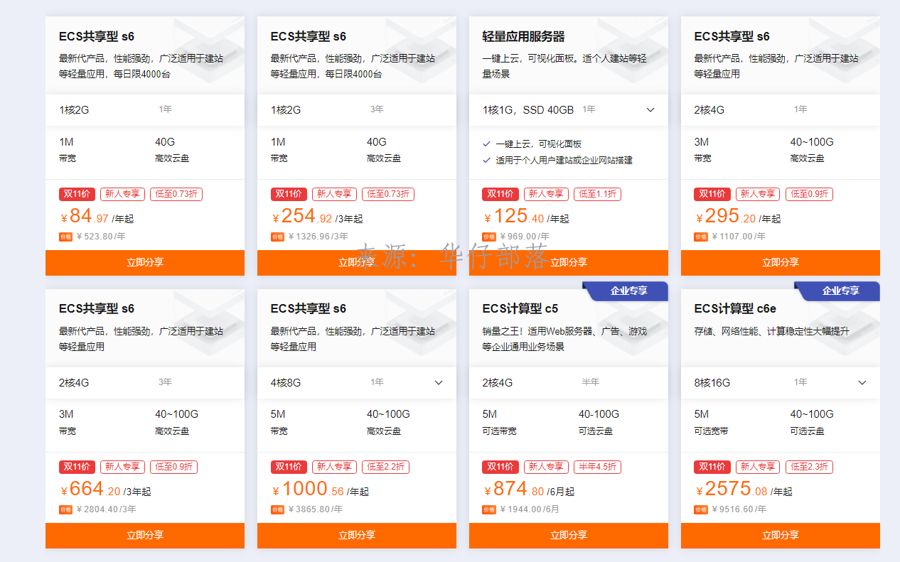Click the 低至2.2折 discount tag

coord(385,467)
